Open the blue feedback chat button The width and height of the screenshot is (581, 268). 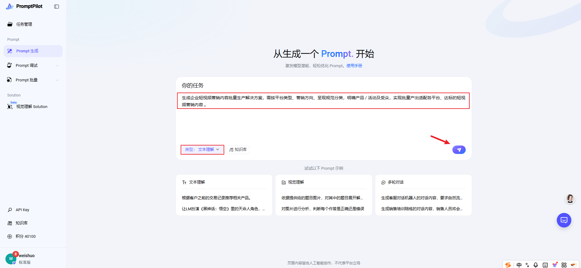point(564,220)
